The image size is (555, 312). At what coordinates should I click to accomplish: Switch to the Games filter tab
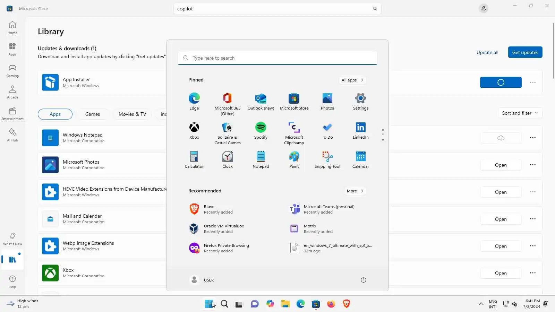click(x=93, y=114)
